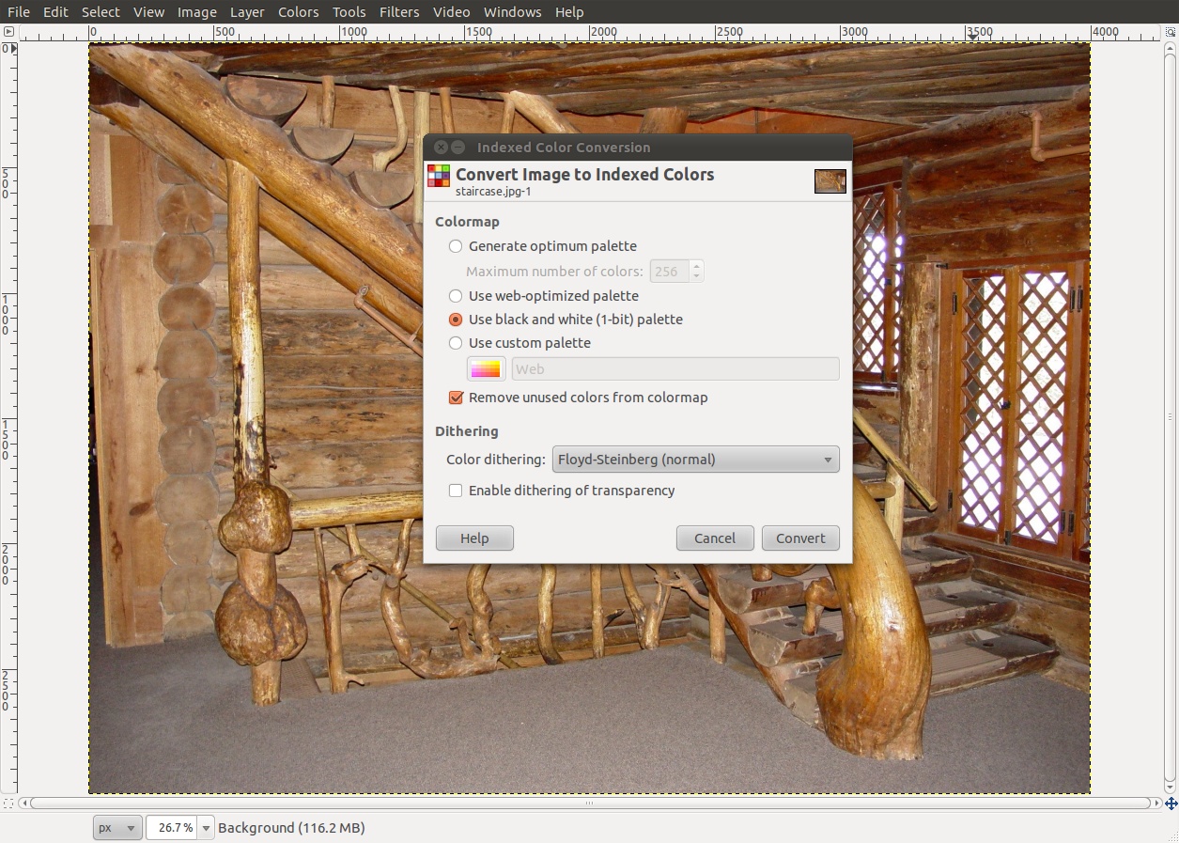
Task: Open the Colors menu
Action: [299, 12]
